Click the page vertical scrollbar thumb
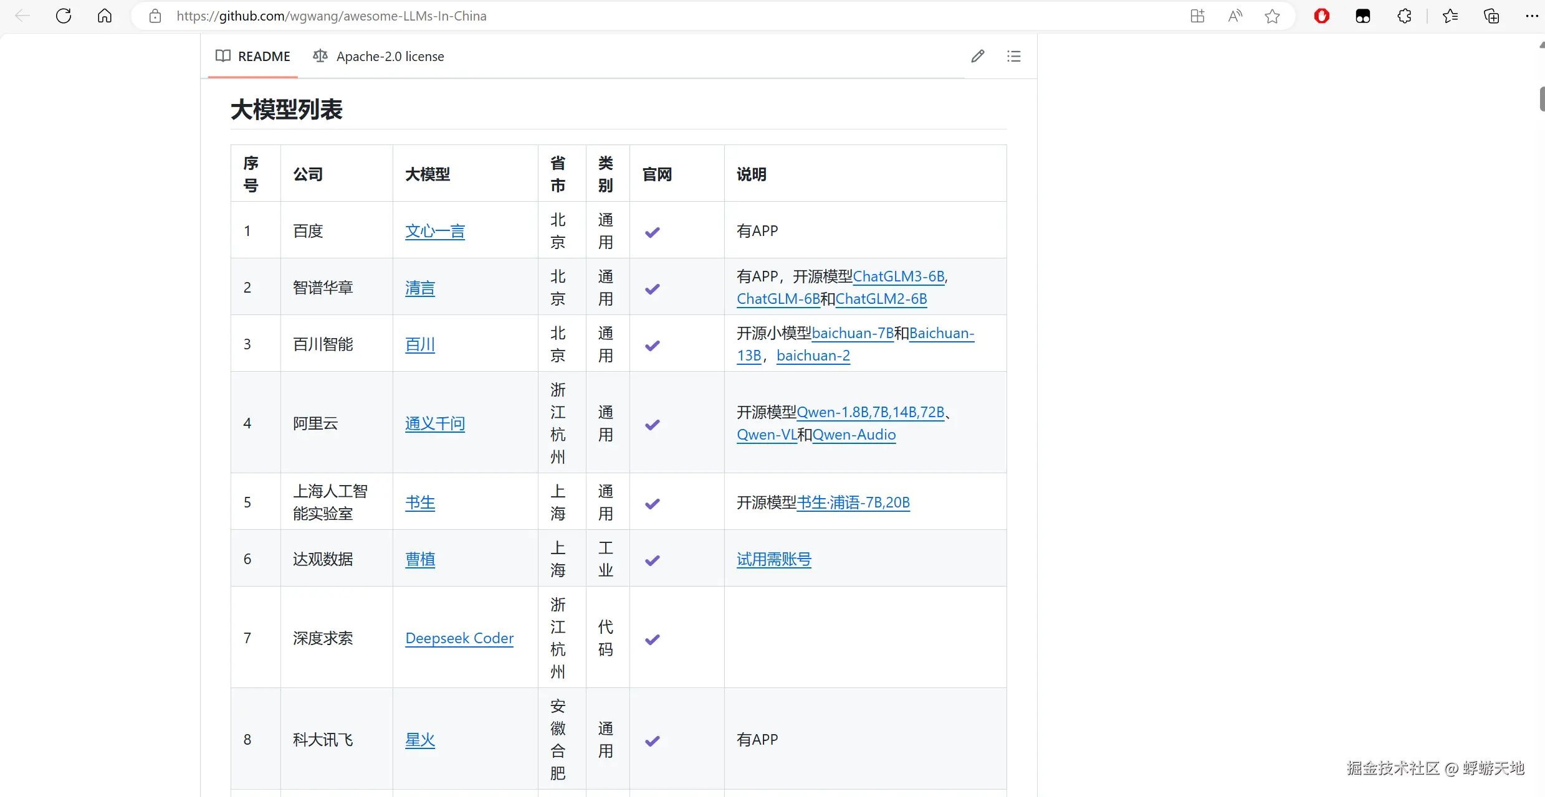Viewport: 1545px width, 797px height. tap(1541, 100)
